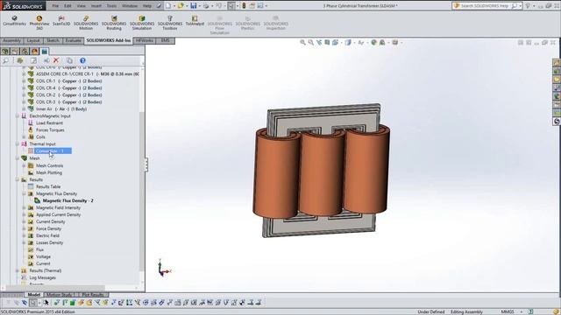The height and width of the screenshot is (315, 561).
Task: Open the Edit menu
Action: click(67, 6)
